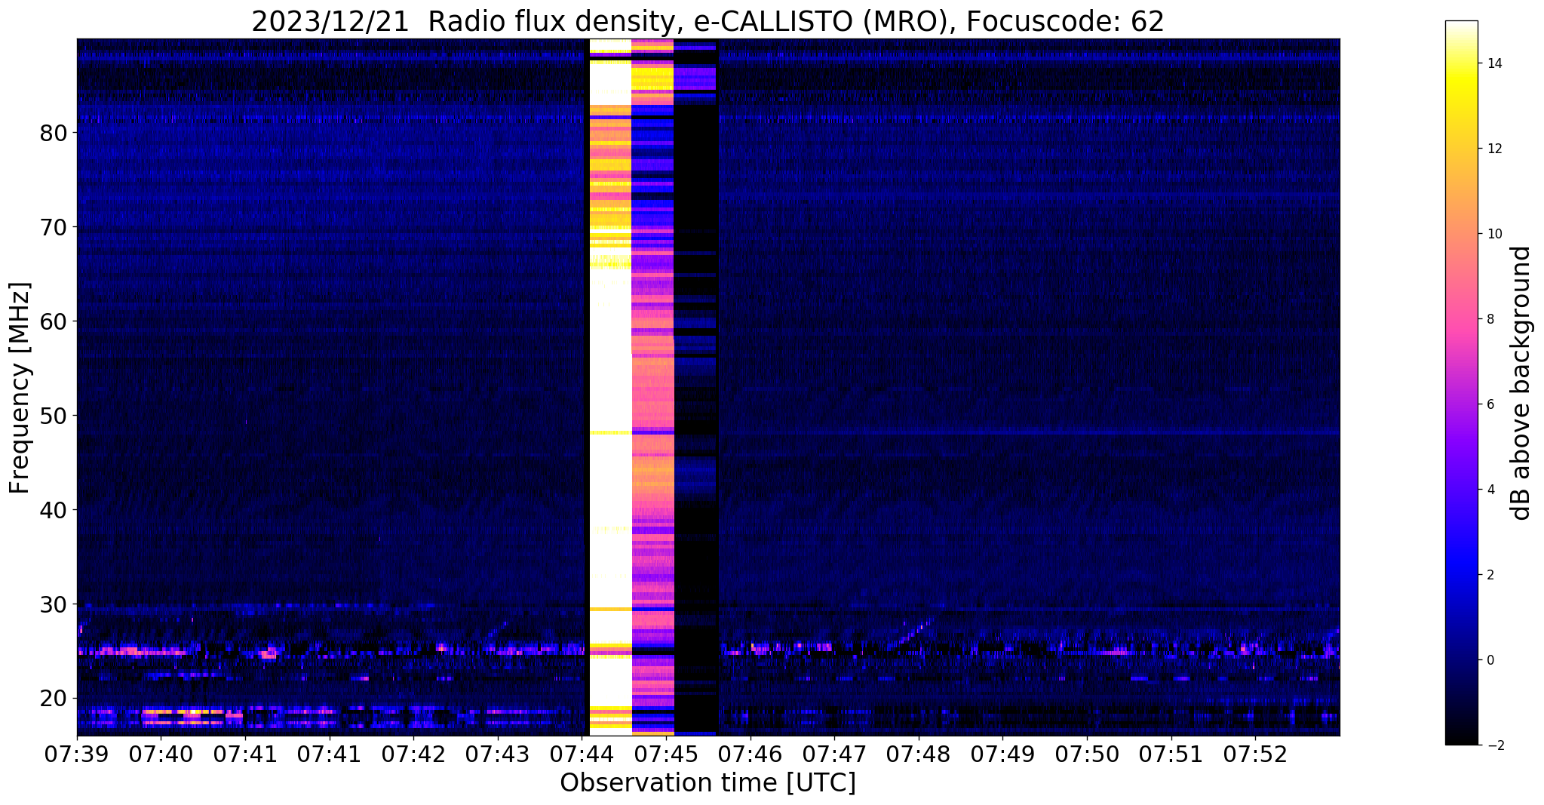Screen dimensions: 1544x805
Task: Click the 07:51 time tick label
Action: click(1171, 754)
